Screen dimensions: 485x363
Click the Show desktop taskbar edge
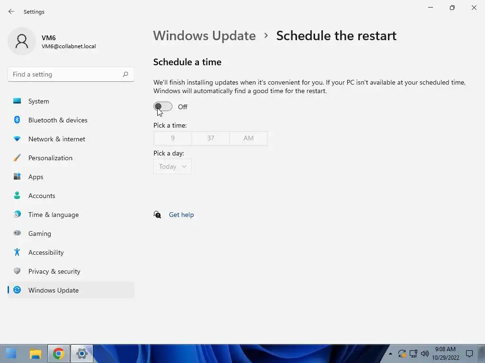(482, 354)
